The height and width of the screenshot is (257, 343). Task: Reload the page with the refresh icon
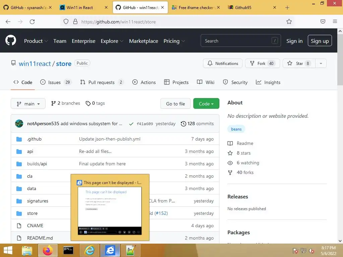(x=32, y=22)
